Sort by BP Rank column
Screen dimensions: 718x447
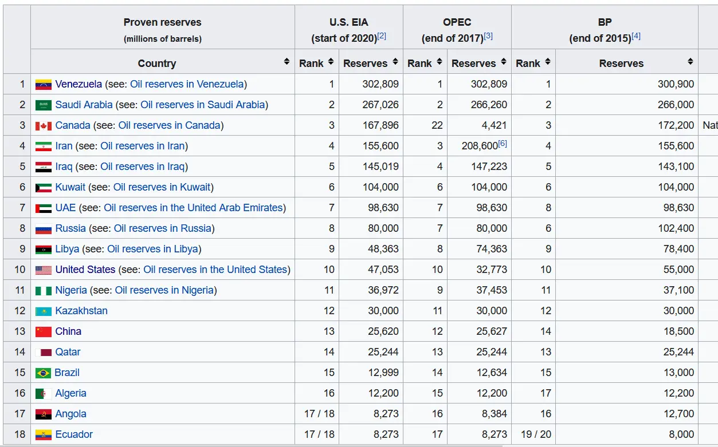(x=548, y=62)
